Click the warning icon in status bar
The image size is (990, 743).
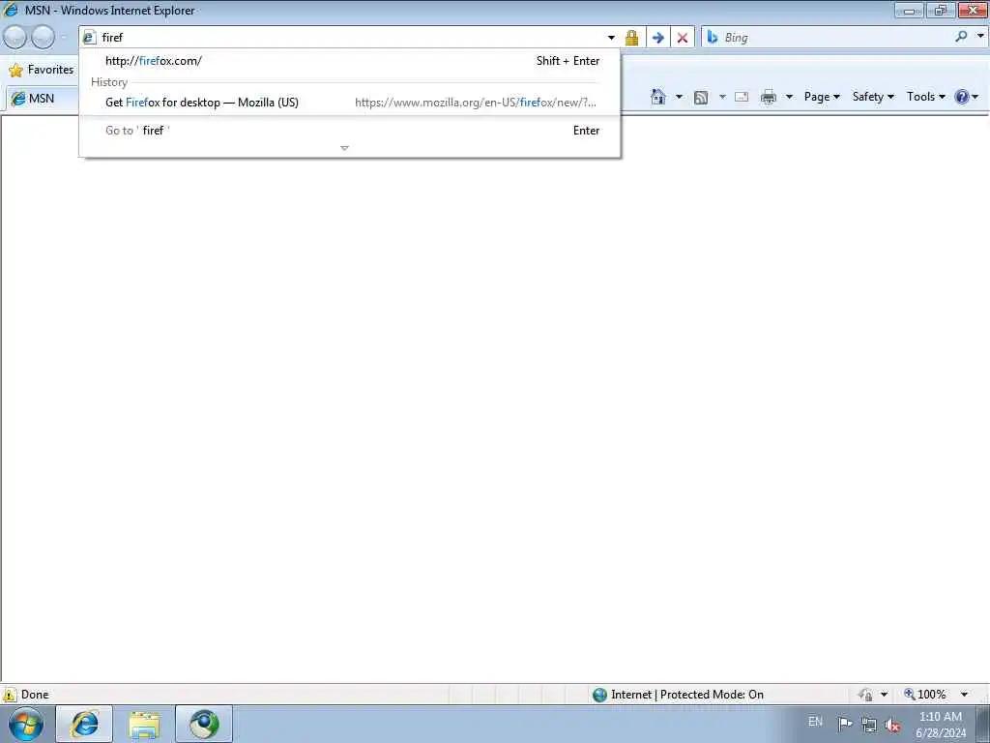pos(10,695)
